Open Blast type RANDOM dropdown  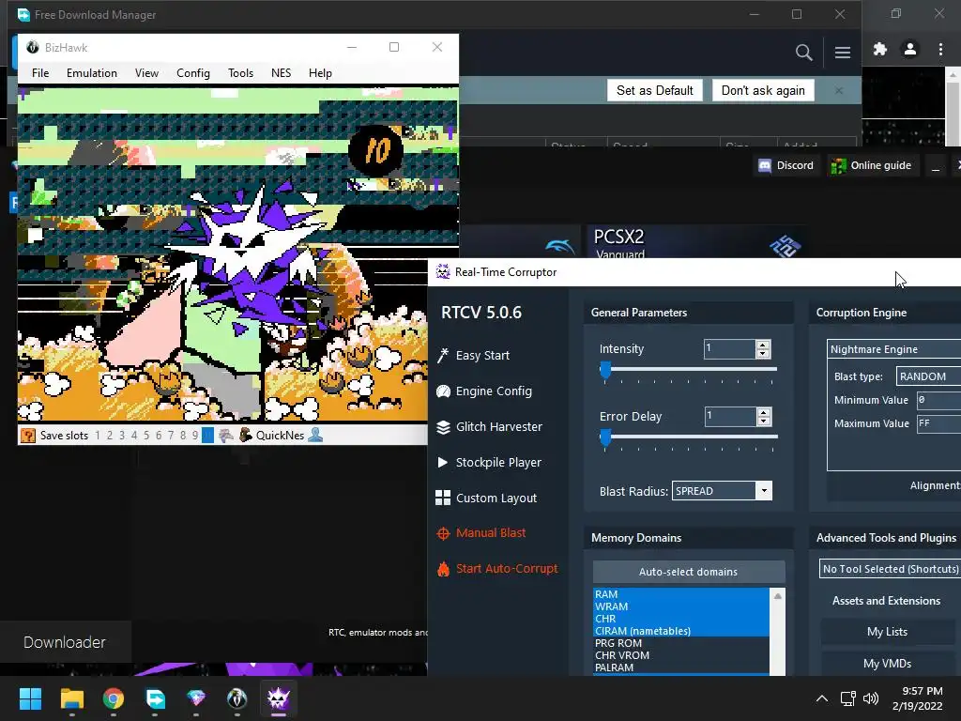coord(928,376)
